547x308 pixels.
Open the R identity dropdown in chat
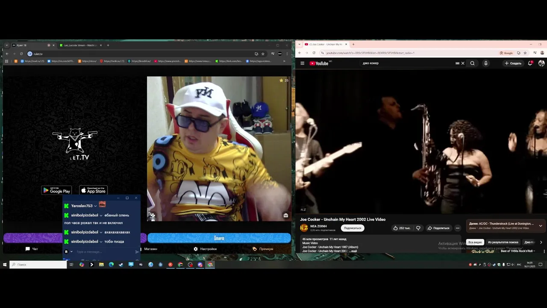click(x=69, y=252)
